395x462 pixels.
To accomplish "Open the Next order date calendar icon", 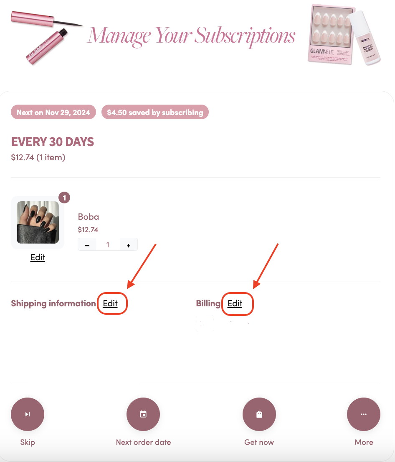I will pyautogui.click(x=143, y=414).
